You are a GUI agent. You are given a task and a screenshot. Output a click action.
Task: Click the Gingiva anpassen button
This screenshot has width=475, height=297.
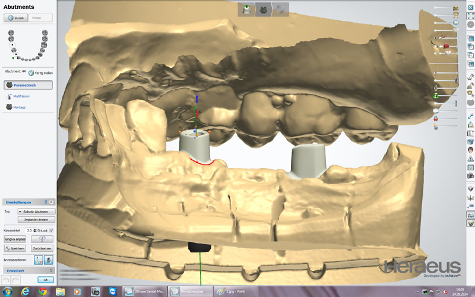(15, 239)
